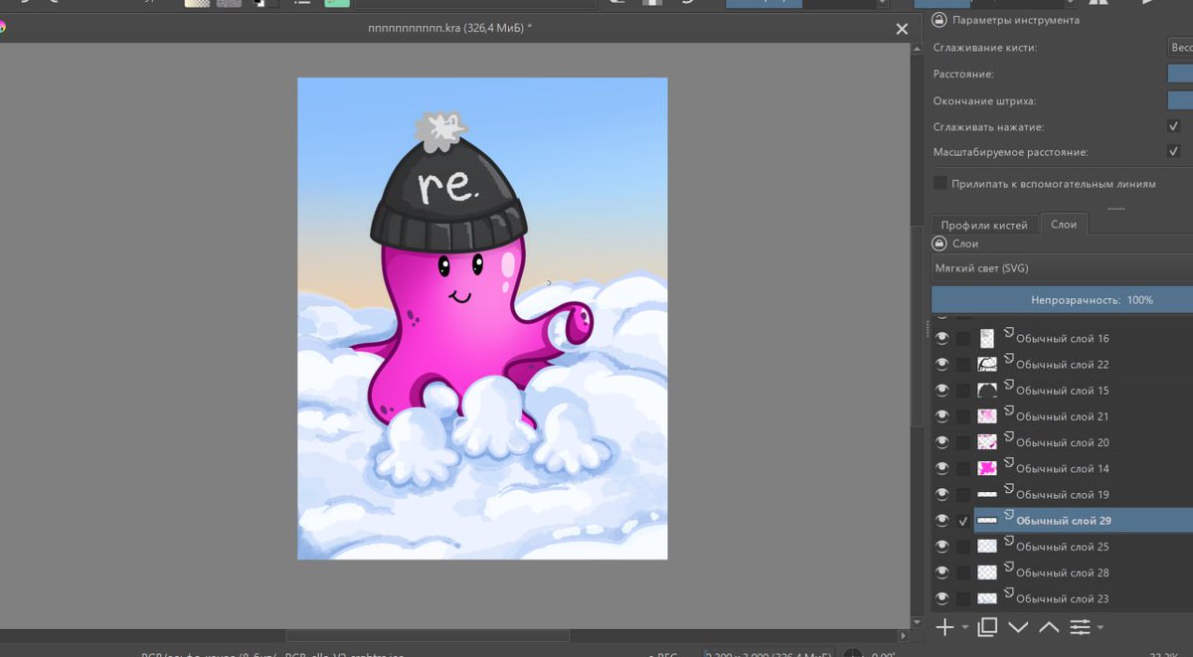Hide the active layer Обычный слой 29

941,520
